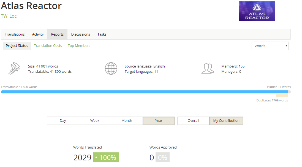Switch to the Translations tab

[x=15, y=34]
